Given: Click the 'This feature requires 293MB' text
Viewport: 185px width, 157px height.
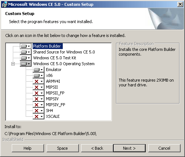Looking at the screenshot, I should point(146,82).
